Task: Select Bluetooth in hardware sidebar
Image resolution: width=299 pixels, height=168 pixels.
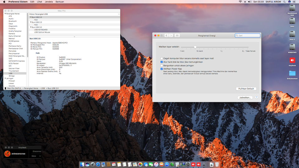Action: pyautogui.click(x=12, y=21)
